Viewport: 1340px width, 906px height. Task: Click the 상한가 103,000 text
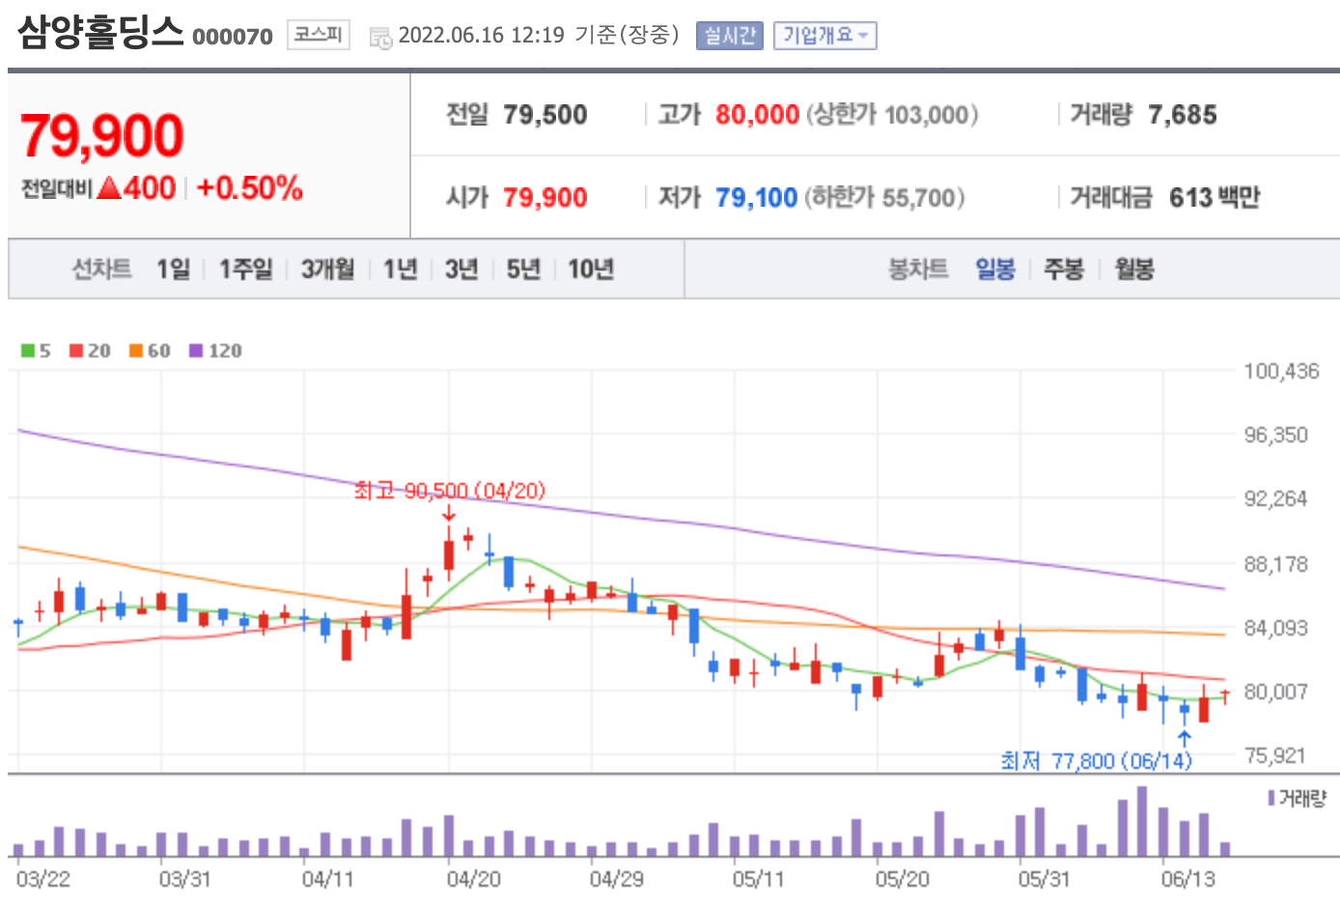[892, 115]
